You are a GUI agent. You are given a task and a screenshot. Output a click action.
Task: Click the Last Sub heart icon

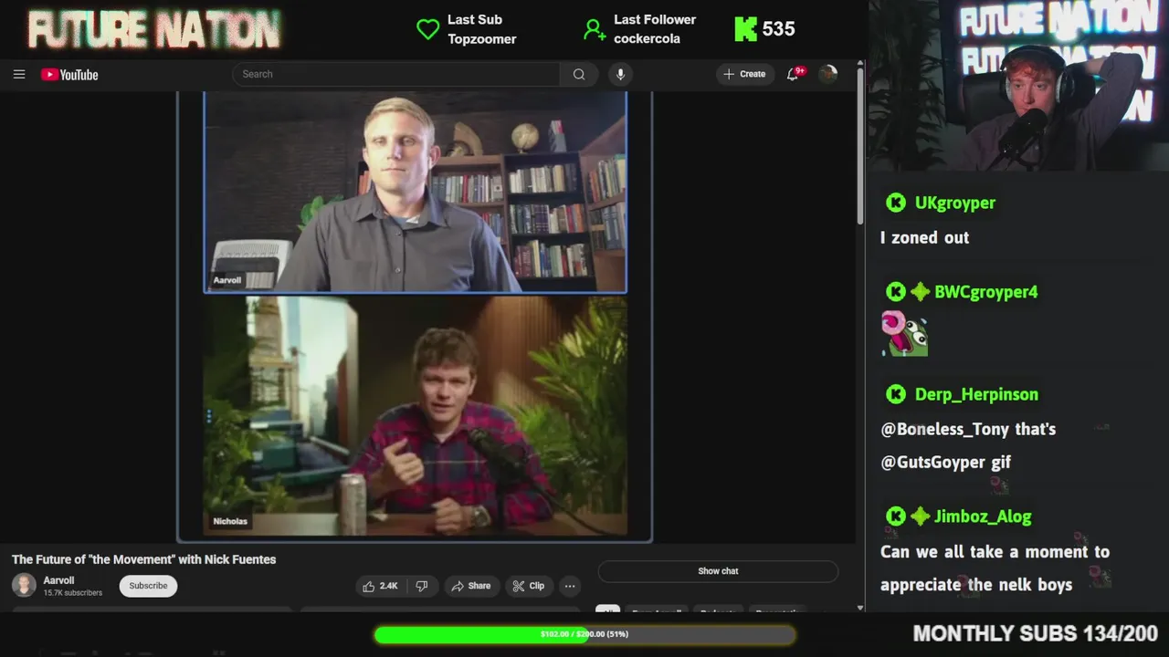click(x=427, y=29)
